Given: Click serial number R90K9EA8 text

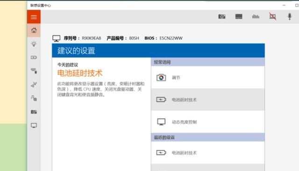Looking at the screenshot, I should click(92, 38).
